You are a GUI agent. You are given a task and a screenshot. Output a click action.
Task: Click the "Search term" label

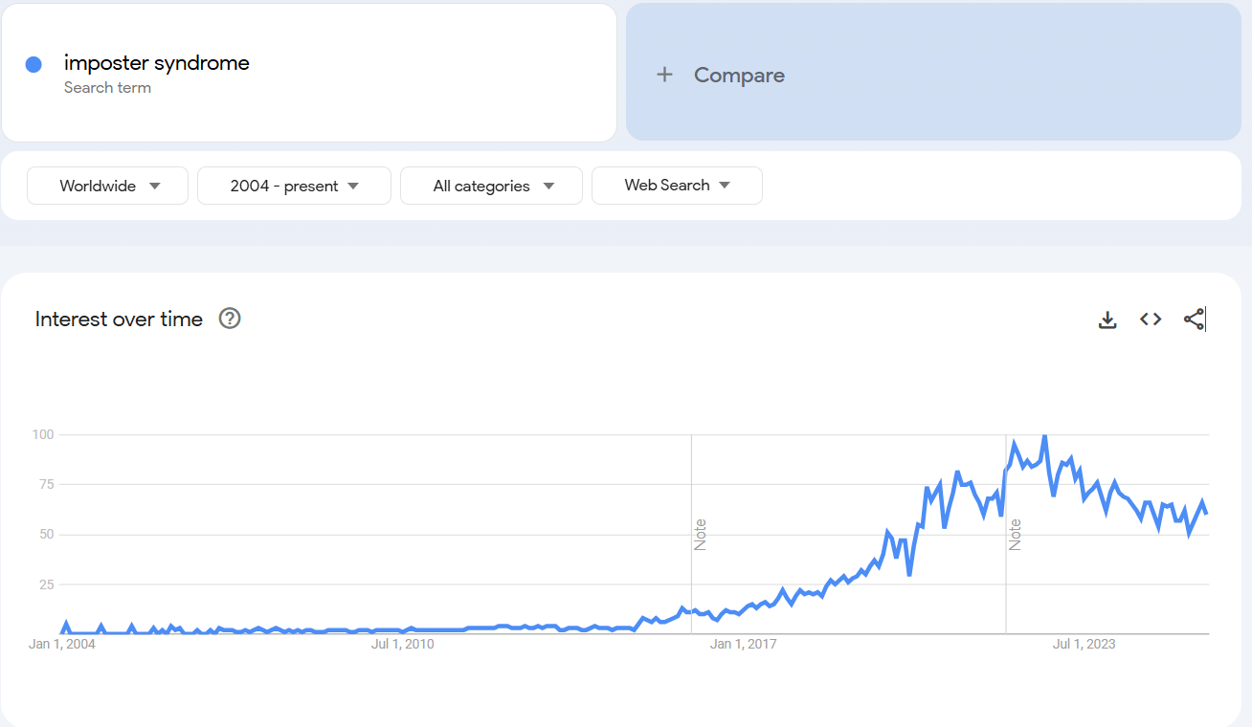tap(107, 88)
